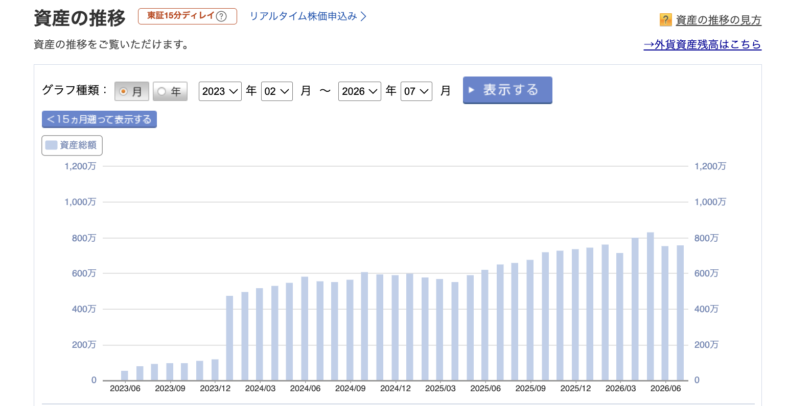Click the 資産の推移 page heading

pyautogui.click(x=80, y=18)
